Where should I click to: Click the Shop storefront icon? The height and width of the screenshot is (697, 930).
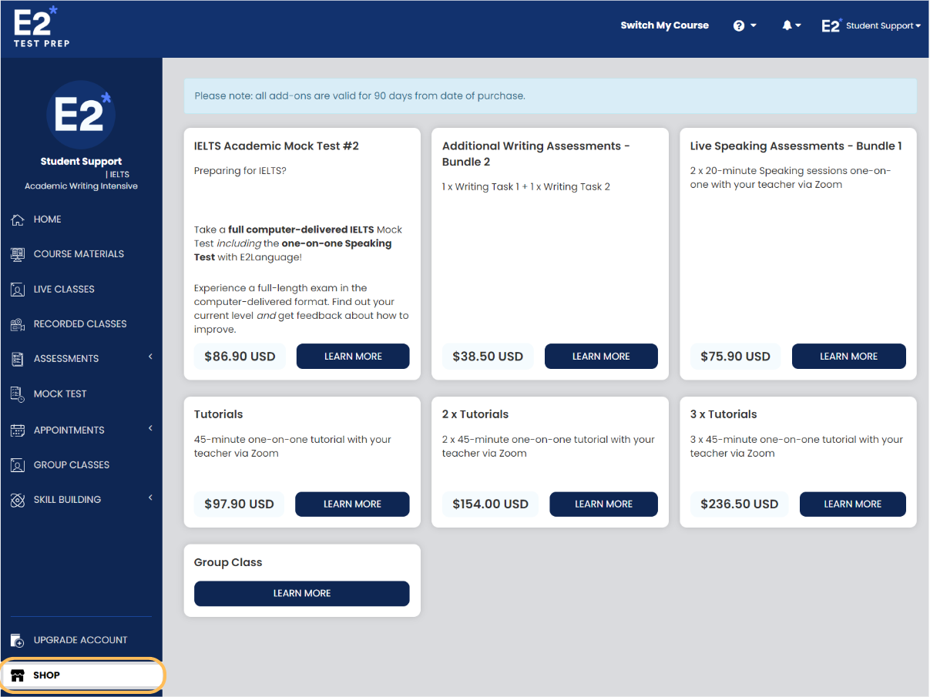coord(18,675)
